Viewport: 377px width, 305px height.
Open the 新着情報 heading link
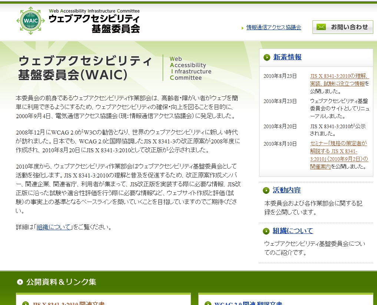pos(287,57)
